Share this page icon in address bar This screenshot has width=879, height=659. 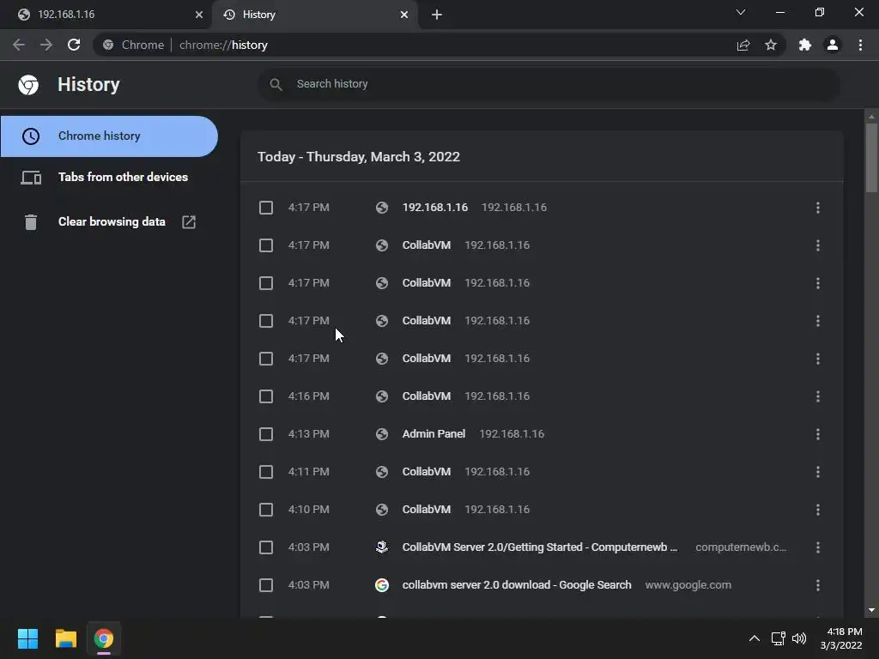click(x=743, y=45)
